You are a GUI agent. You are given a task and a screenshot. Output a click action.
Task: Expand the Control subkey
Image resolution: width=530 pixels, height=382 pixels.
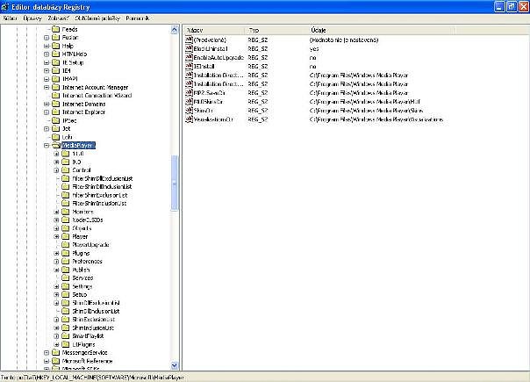tap(56, 170)
